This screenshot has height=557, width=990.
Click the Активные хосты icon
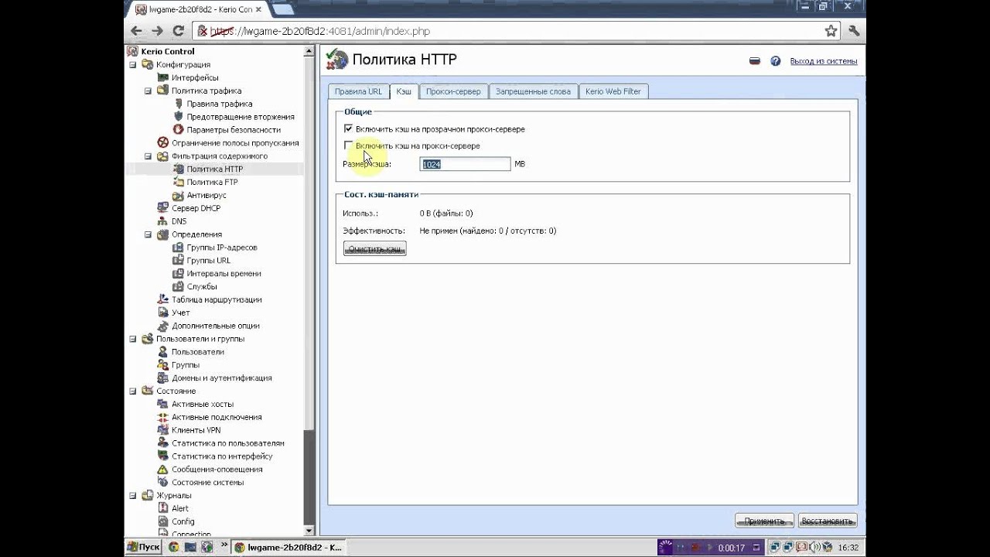click(x=162, y=404)
